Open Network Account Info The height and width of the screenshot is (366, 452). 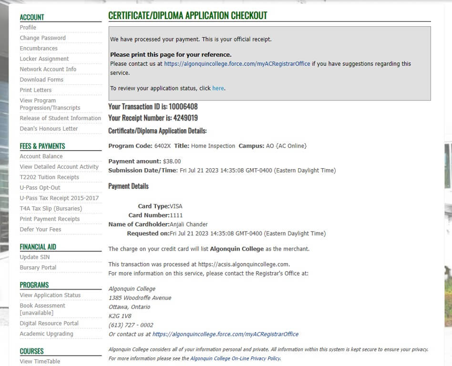(x=48, y=70)
